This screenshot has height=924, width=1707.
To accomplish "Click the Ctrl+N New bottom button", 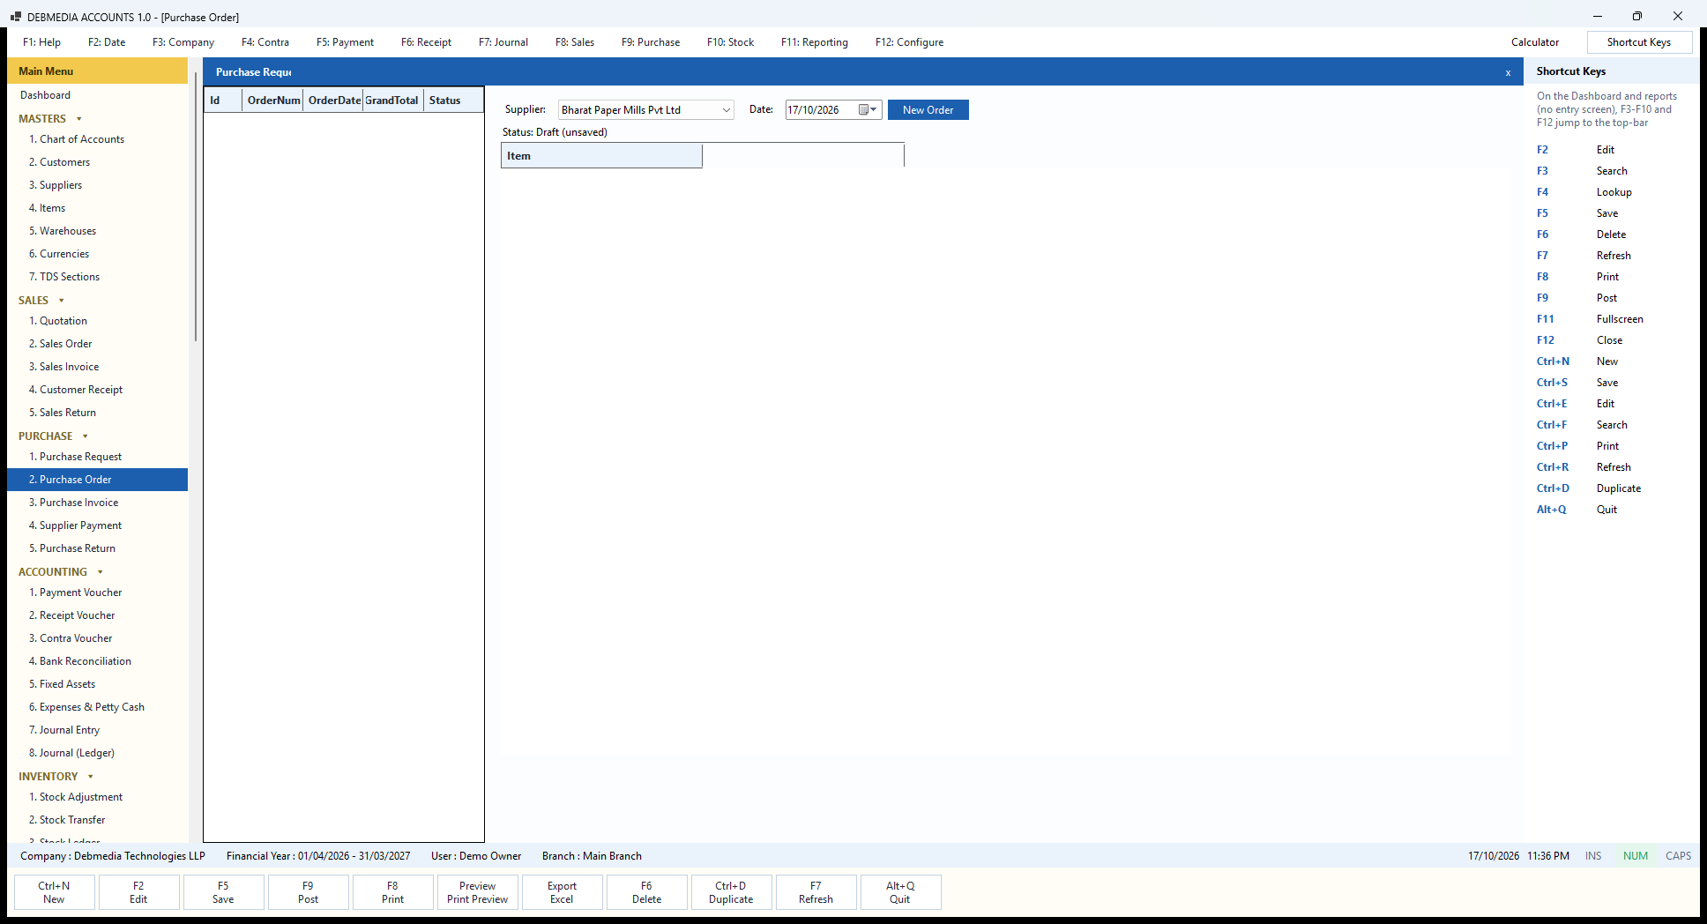I will point(54,892).
